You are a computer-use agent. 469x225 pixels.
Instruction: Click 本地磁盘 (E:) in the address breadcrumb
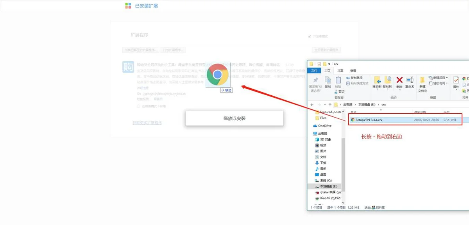(366, 105)
